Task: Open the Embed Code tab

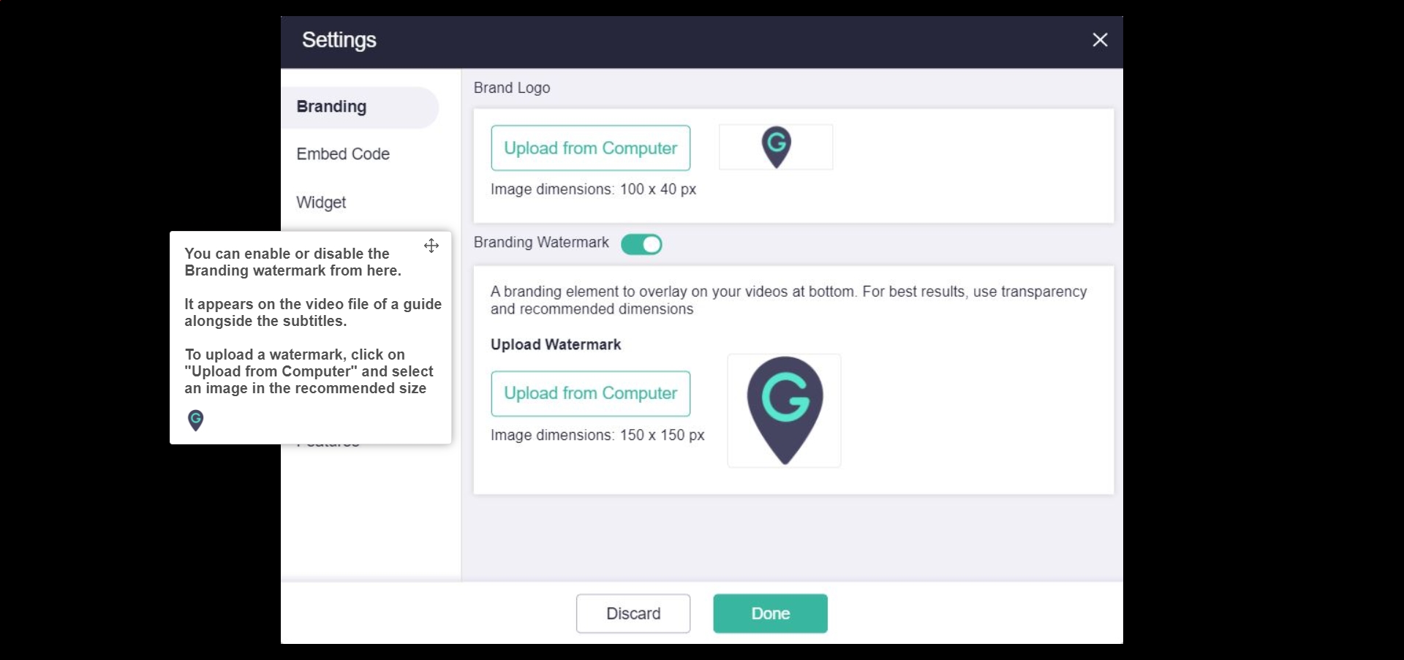Action: pos(343,154)
